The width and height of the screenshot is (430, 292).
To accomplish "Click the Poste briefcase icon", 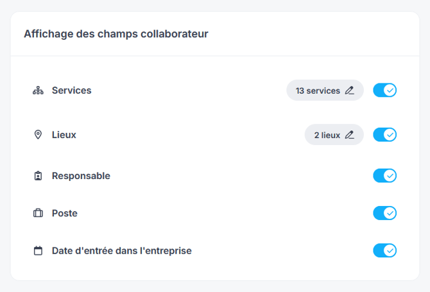I will tap(38, 213).
